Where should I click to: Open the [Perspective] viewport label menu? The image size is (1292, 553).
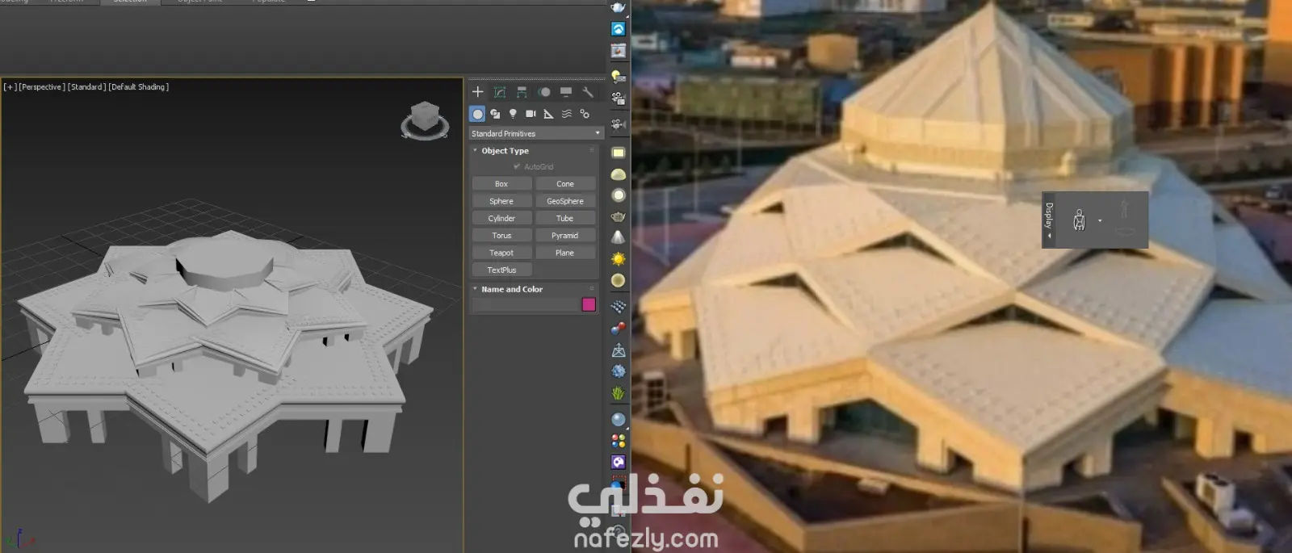pos(42,87)
